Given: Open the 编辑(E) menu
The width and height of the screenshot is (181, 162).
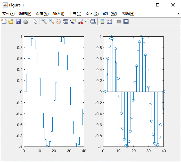Looking at the screenshot, I should coord(25,14).
